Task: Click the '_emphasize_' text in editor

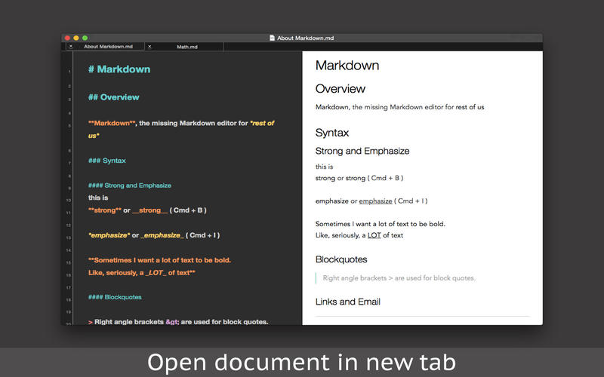Action: point(162,235)
